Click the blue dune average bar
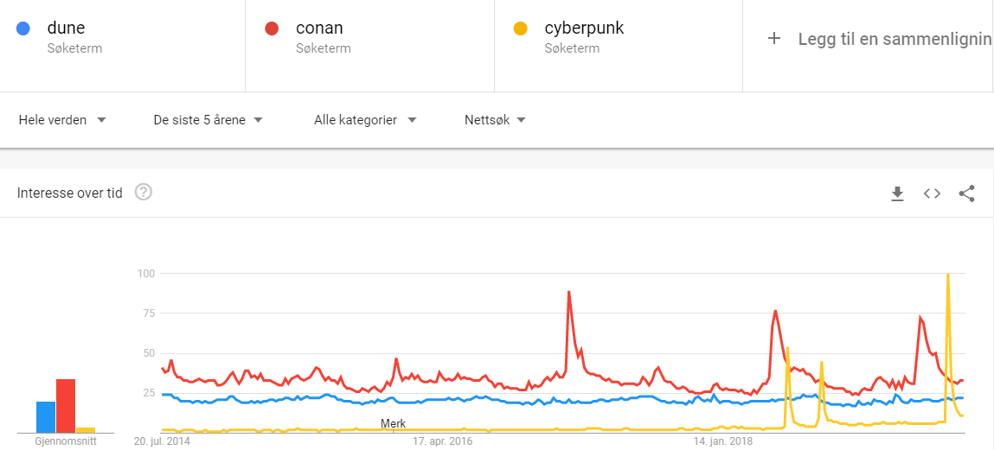This screenshot has width=994, height=450. (x=46, y=417)
